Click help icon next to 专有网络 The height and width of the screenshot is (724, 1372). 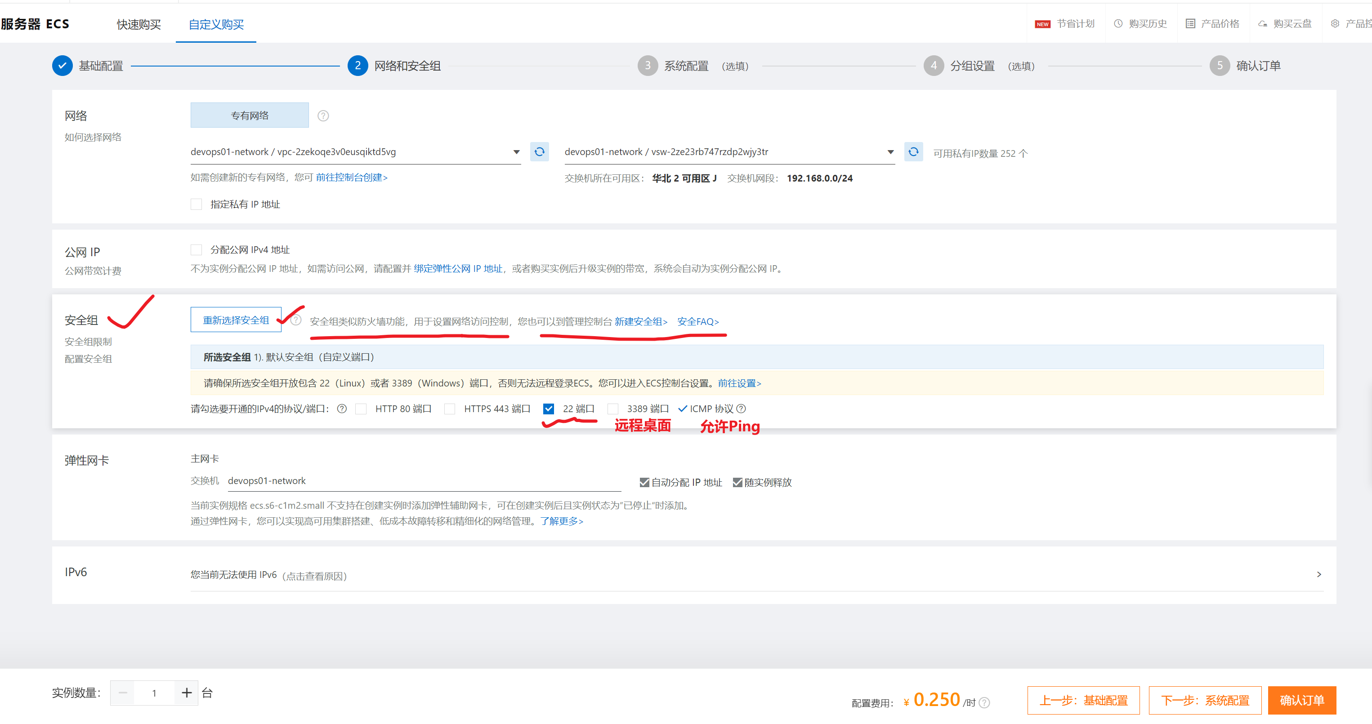[323, 115]
